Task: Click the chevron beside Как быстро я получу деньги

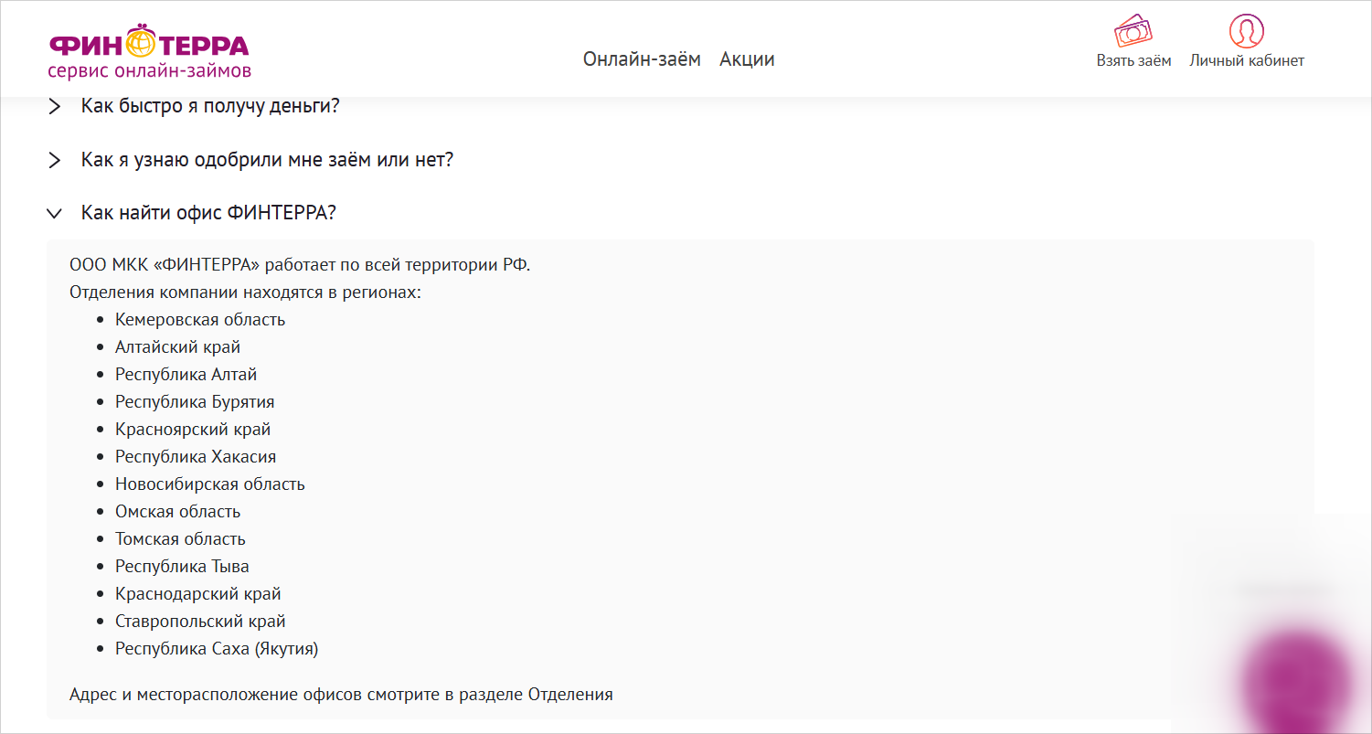Action: coord(55,107)
